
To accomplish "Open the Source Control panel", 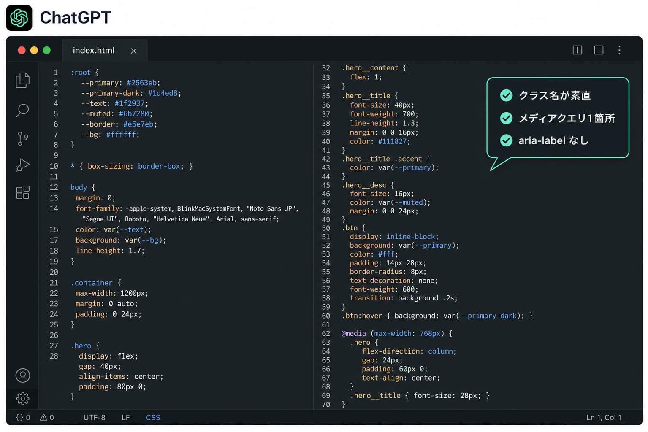I will pyautogui.click(x=22, y=138).
